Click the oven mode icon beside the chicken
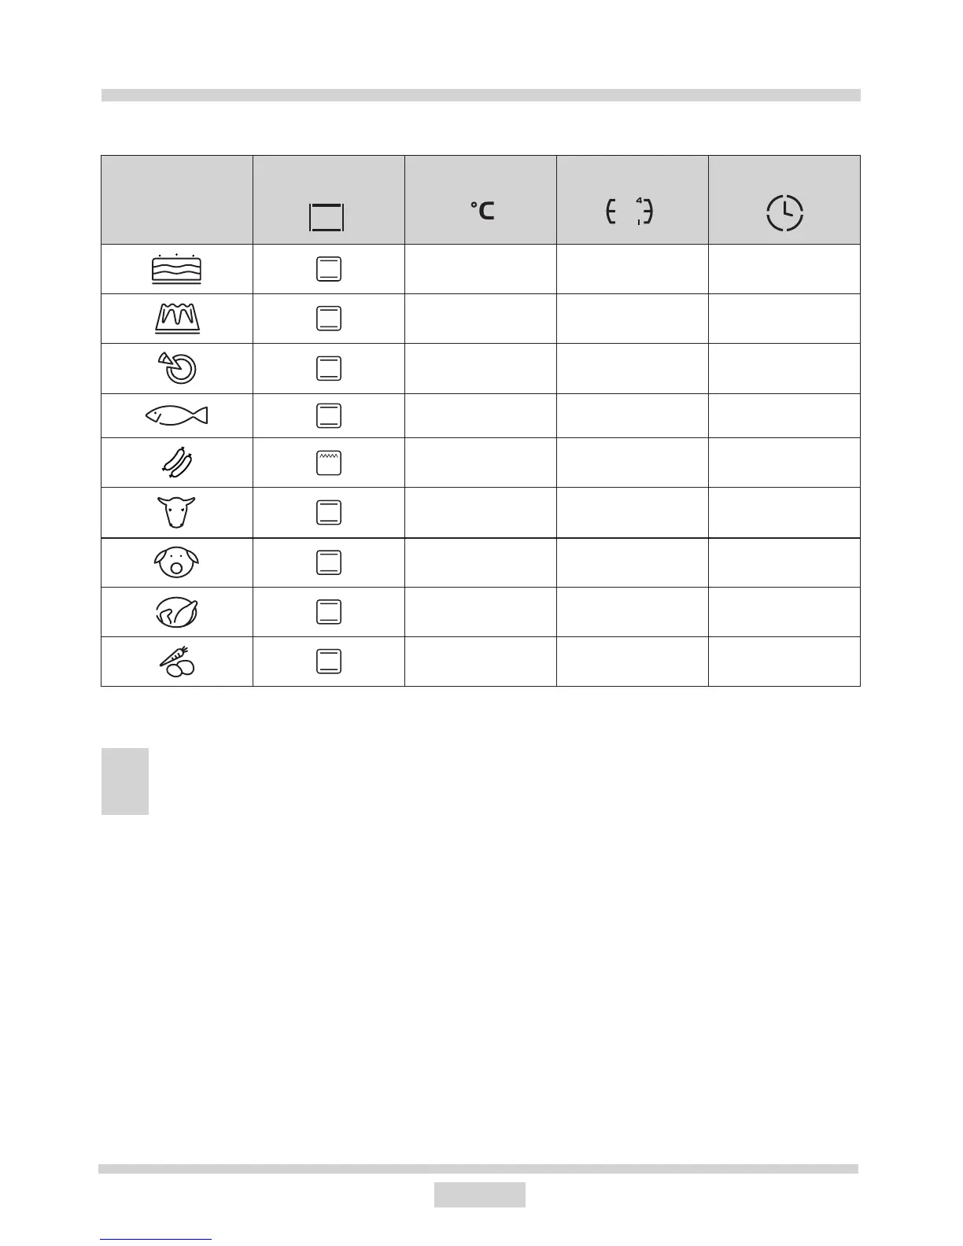963x1246 pixels. click(329, 611)
